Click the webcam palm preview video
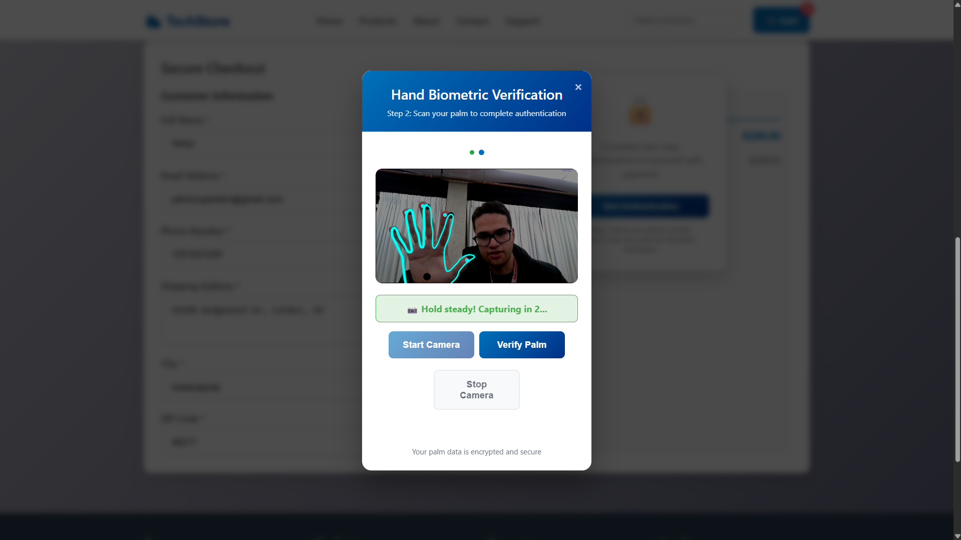Image resolution: width=961 pixels, height=540 pixels. pyautogui.click(x=477, y=226)
